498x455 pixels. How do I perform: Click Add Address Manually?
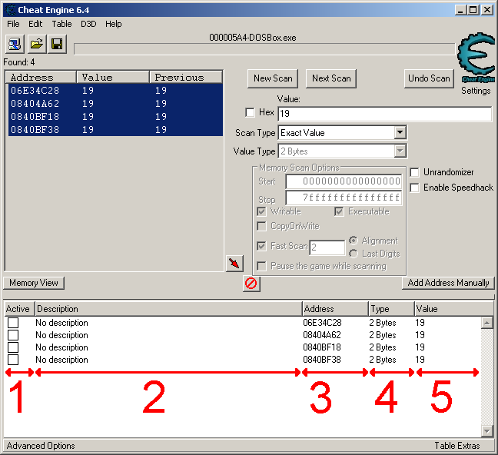[x=448, y=283]
